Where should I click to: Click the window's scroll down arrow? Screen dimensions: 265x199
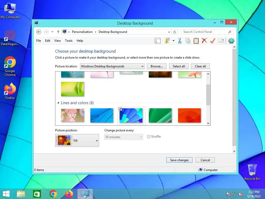click(x=234, y=151)
